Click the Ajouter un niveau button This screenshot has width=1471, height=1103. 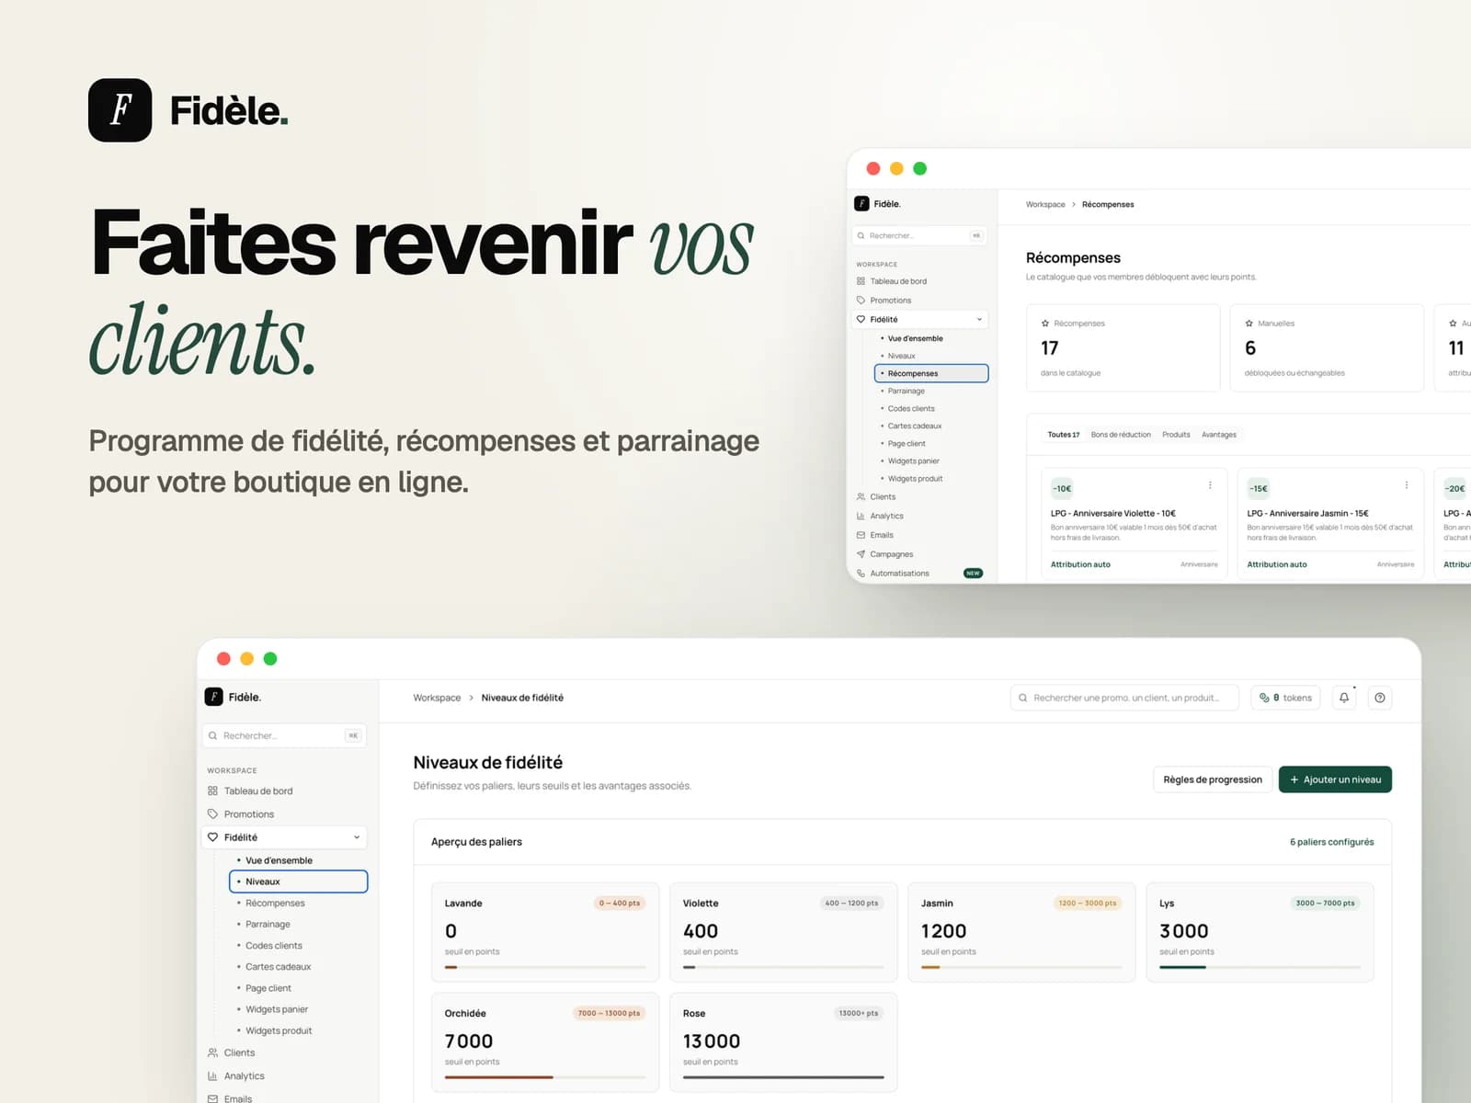tap(1335, 779)
